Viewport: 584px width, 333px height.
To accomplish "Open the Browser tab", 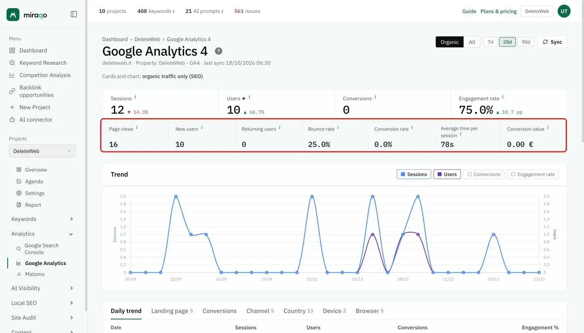I will (x=369, y=311).
